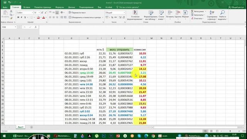The width and height of the screenshot is (247, 139).
Task: Apply the fill color bucket icon
Action: coord(38,17)
